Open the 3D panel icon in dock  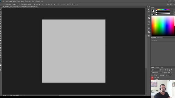click(x=149, y=28)
